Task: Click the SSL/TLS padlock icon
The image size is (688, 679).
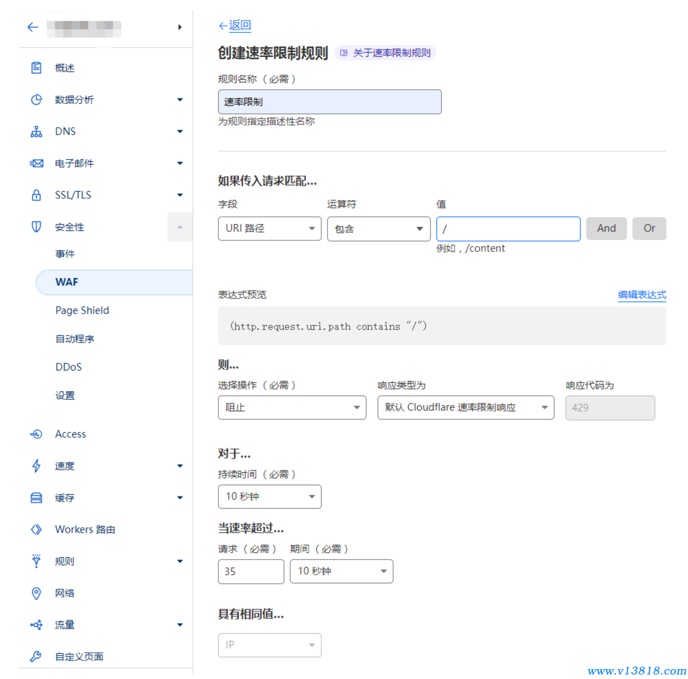Action: [36, 195]
